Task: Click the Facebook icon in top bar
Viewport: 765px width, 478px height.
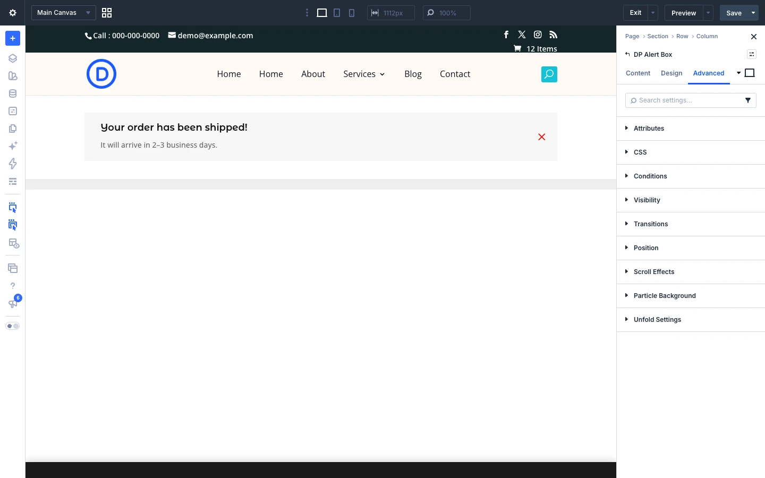Action: click(506, 35)
